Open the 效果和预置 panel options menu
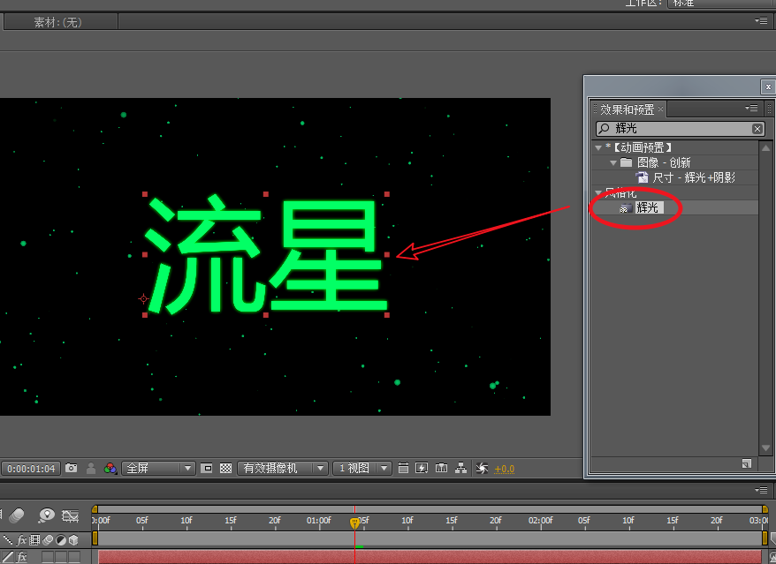Image resolution: width=776 pixels, height=564 pixels. coord(751,108)
